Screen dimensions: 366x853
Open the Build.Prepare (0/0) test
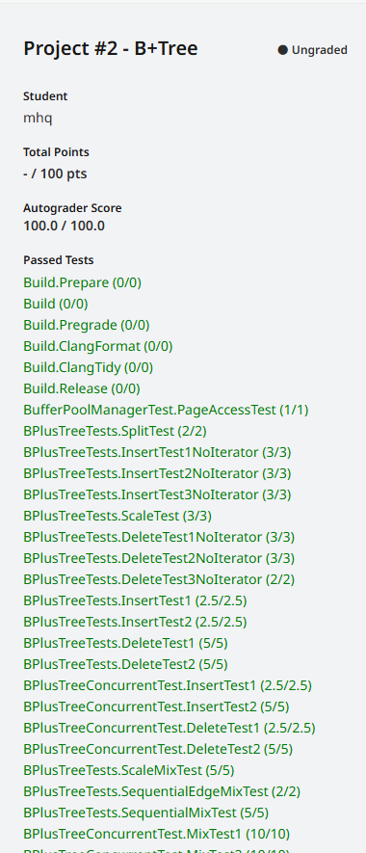pyautogui.click(x=82, y=282)
